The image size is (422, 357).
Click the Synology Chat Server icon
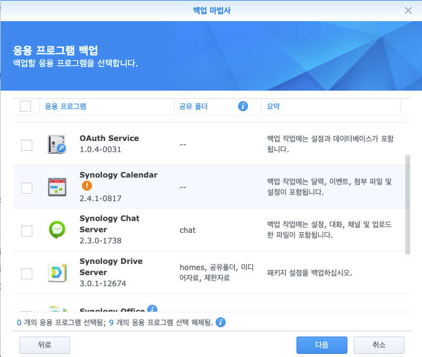click(x=57, y=230)
